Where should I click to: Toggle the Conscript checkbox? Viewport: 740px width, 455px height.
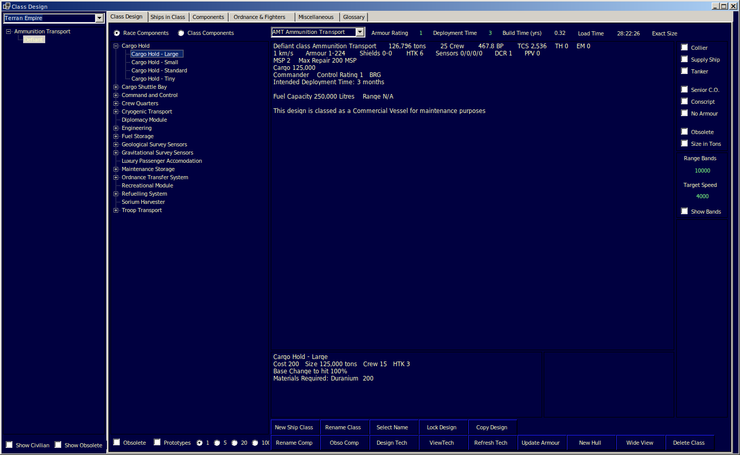[684, 101]
